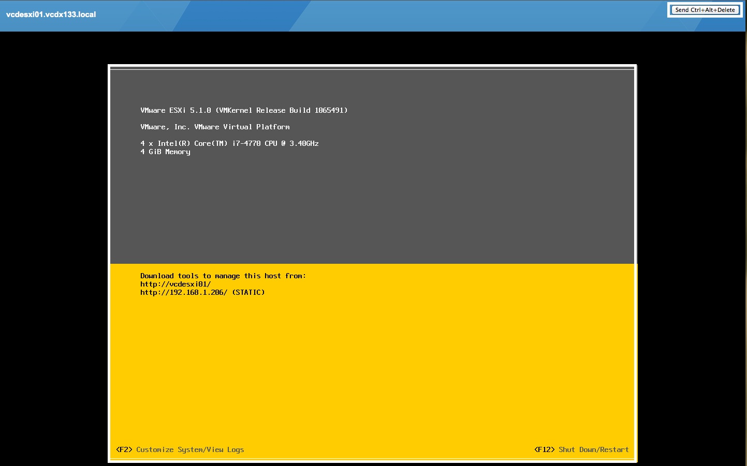This screenshot has height=466, width=747.
Task: Select Shut Down/Restart option
Action: [593, 449]
